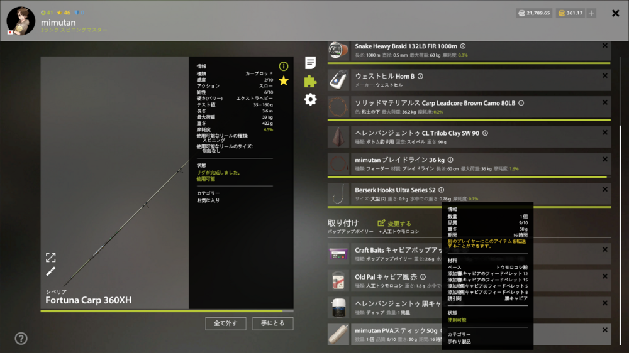Click mimutan's player avatar
This screenshot has height=353, width=629.
pos(21,21)
